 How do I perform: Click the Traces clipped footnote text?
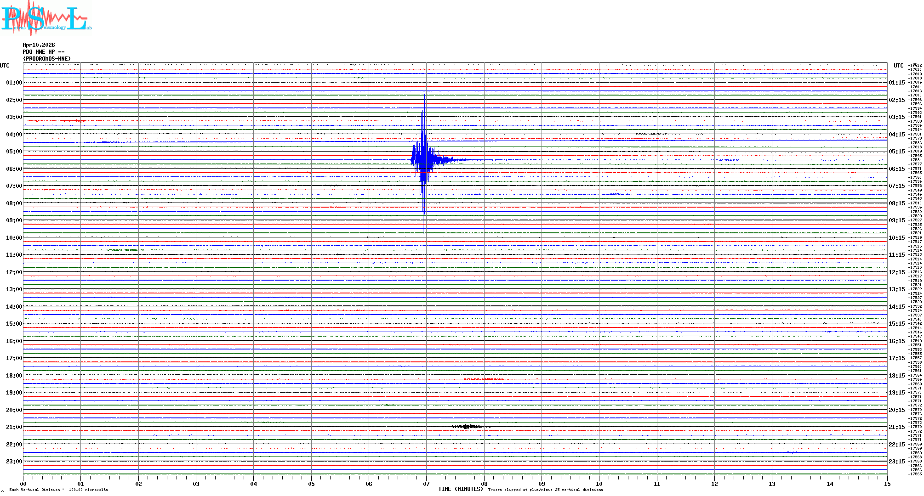pyautogui.click(x=545, y=490)
